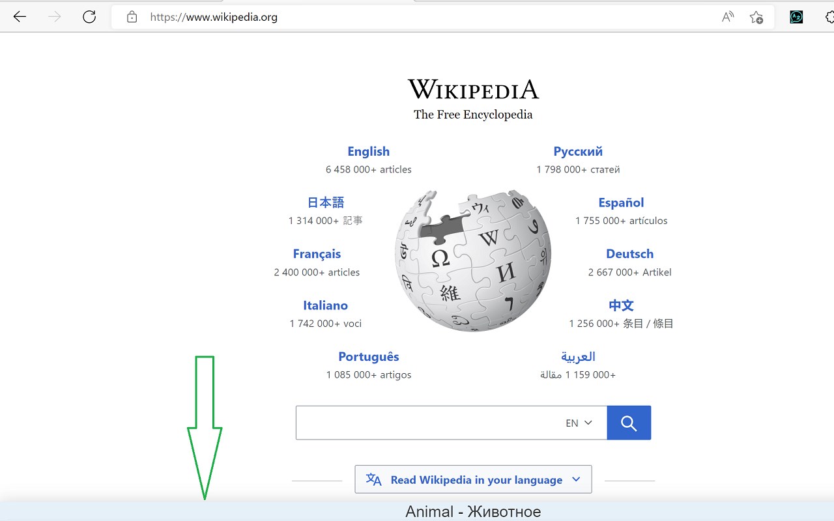The height and width of the screenshot is (521, 834).
Task: Click '2 667 000+ Artikel' text
Action: pyautogui.click(x=629, y=272)
